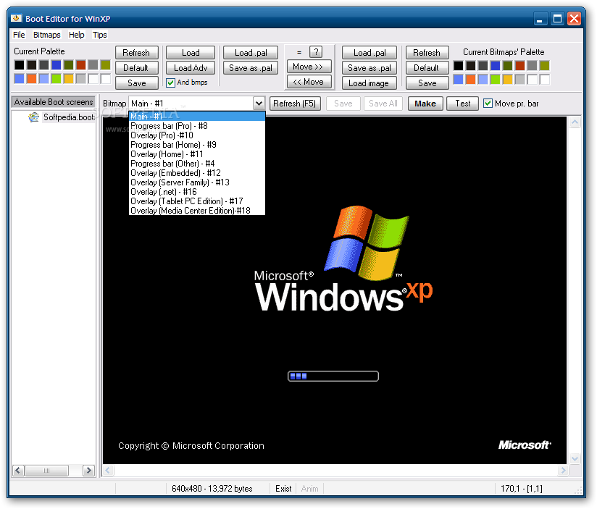The height and width of the screenshot is (509, 597).
Task: Click preview horizontal scroll right arrow
Action: tap(563, 471)
